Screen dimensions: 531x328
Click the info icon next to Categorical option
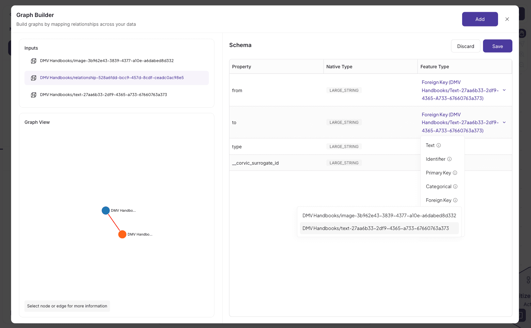pos(456,187)
